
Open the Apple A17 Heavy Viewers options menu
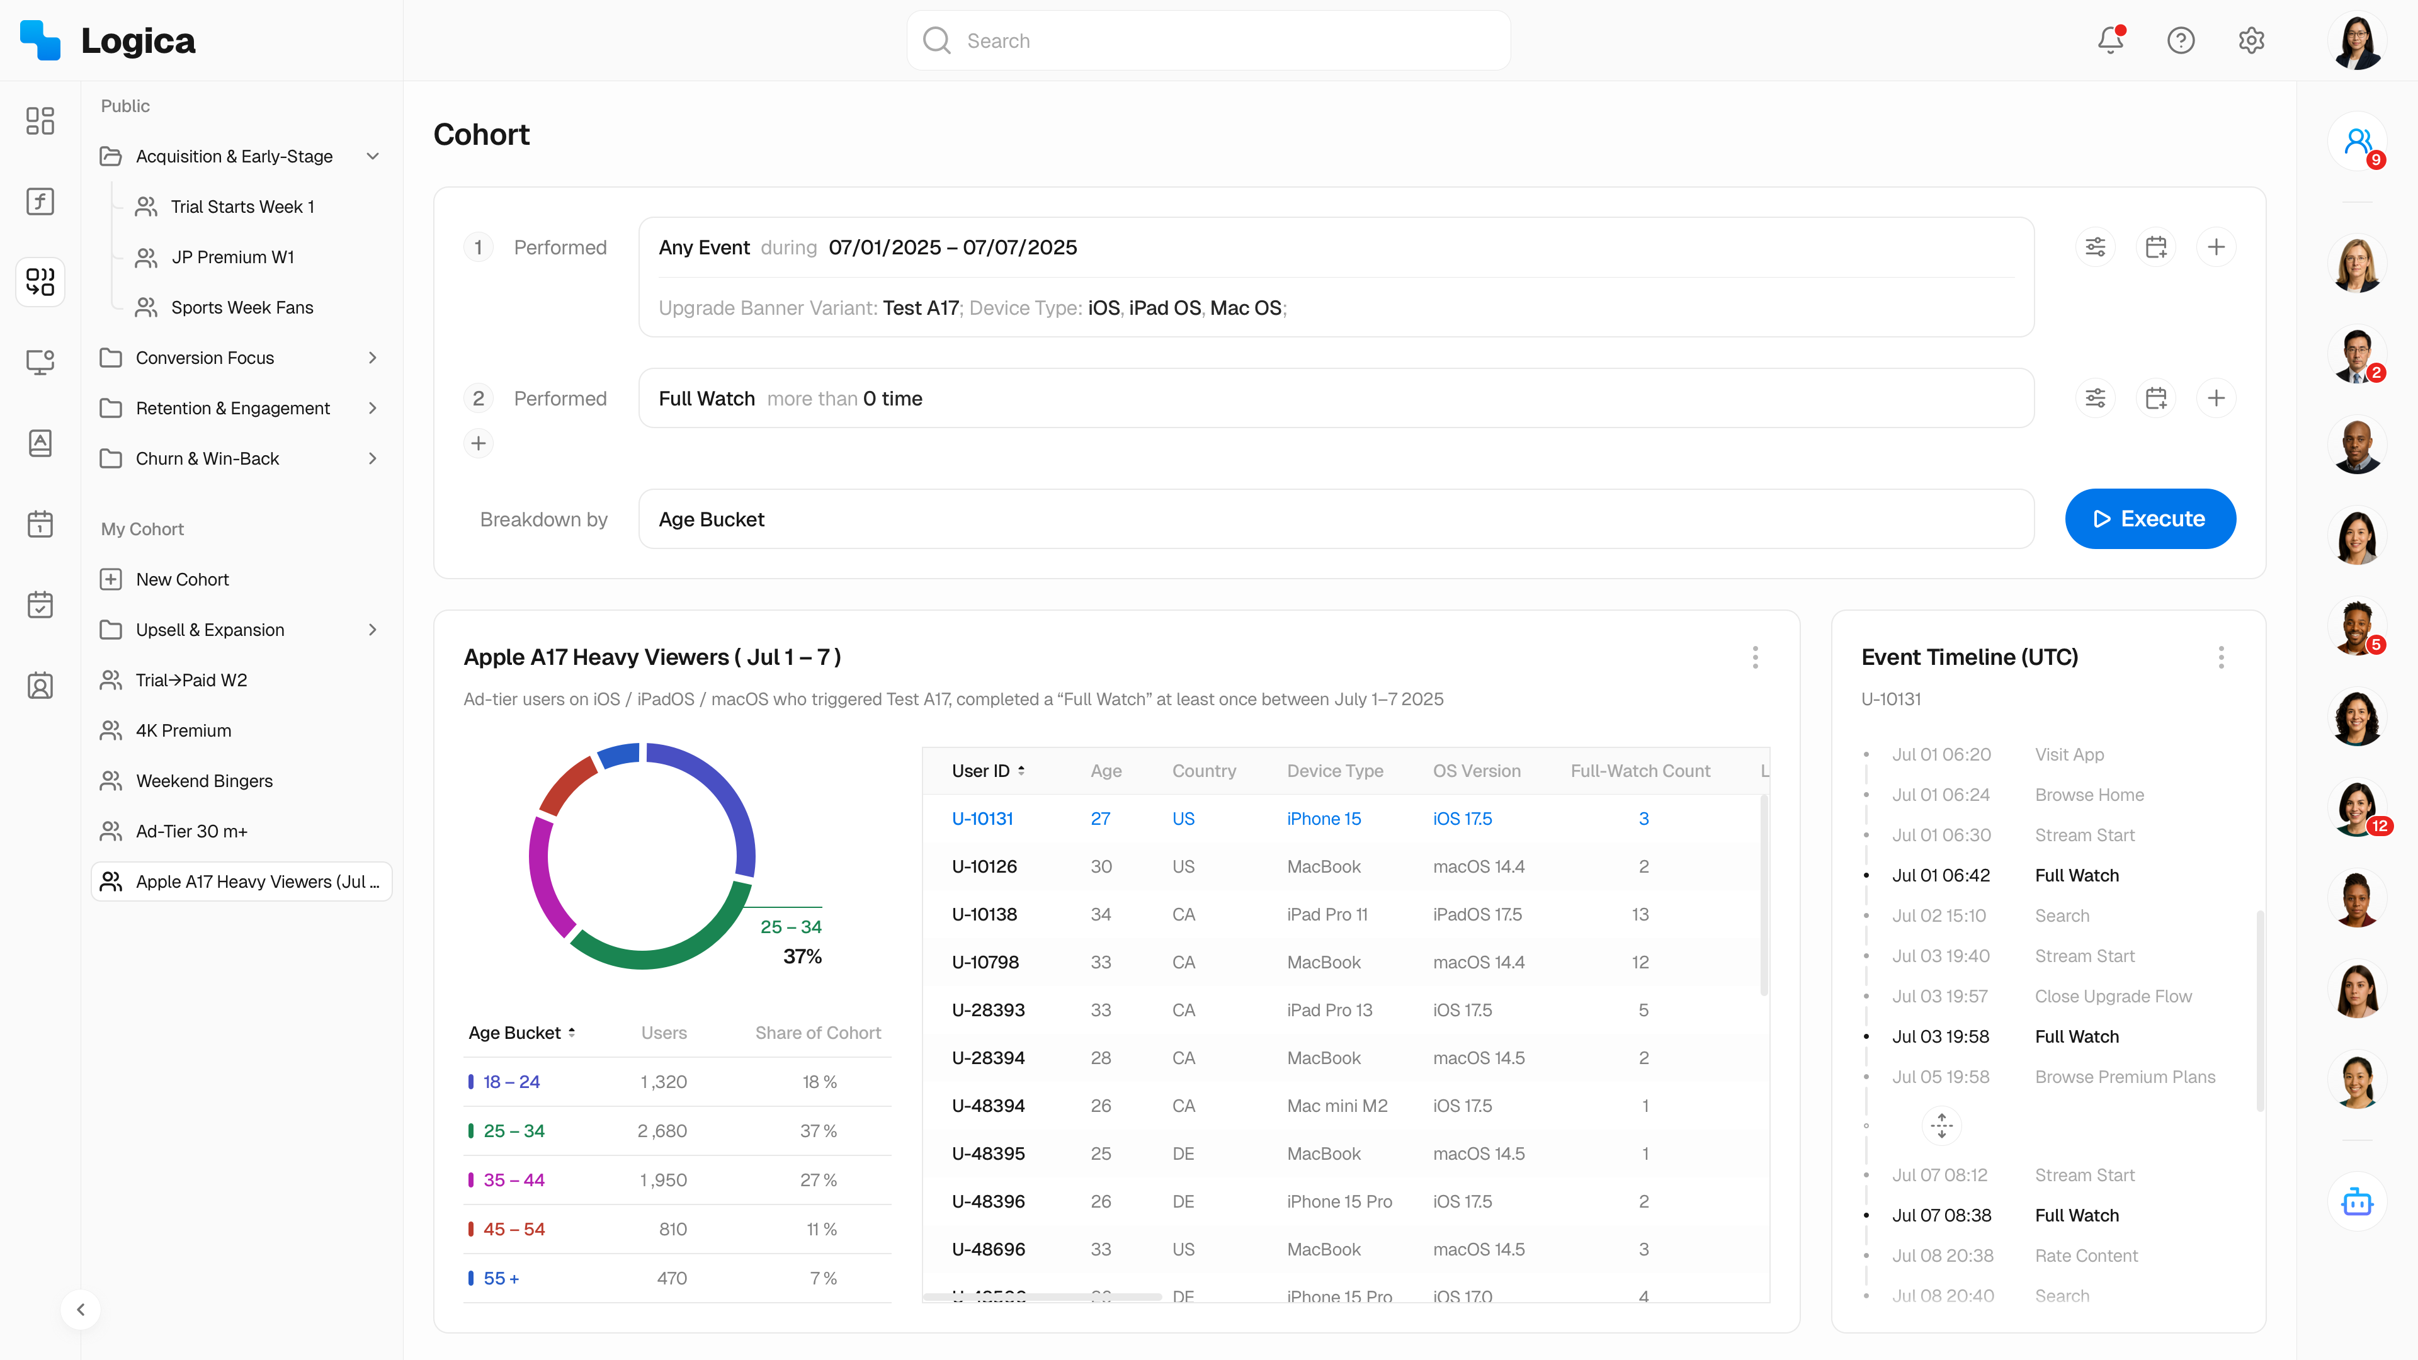pos(1754,657)
